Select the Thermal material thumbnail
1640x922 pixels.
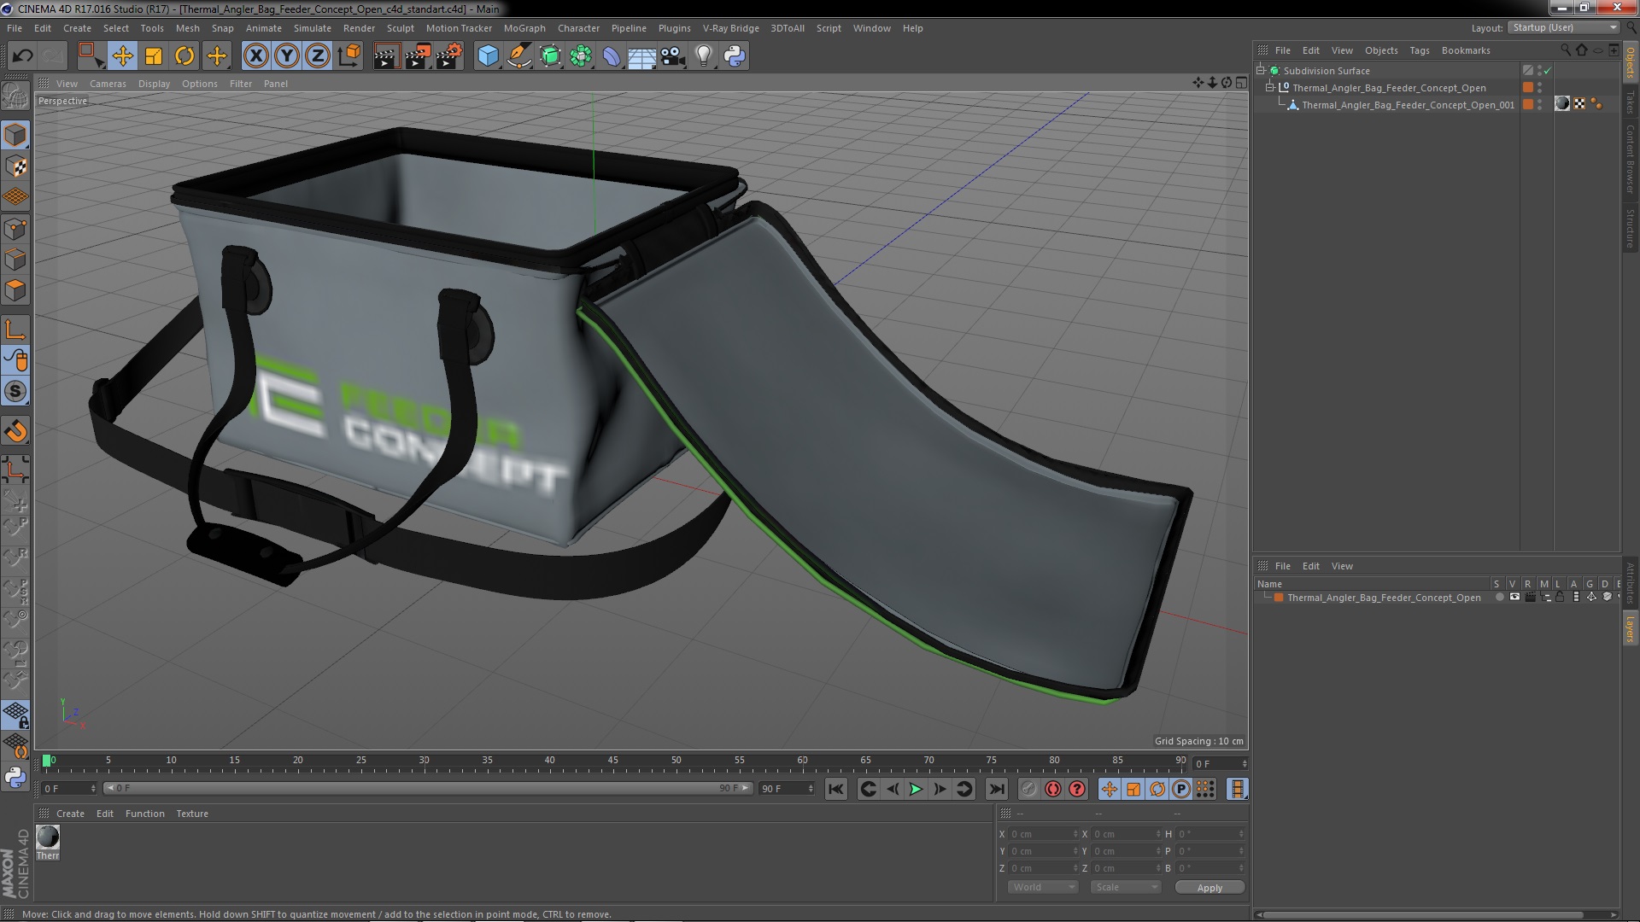(x=48, y=837)
